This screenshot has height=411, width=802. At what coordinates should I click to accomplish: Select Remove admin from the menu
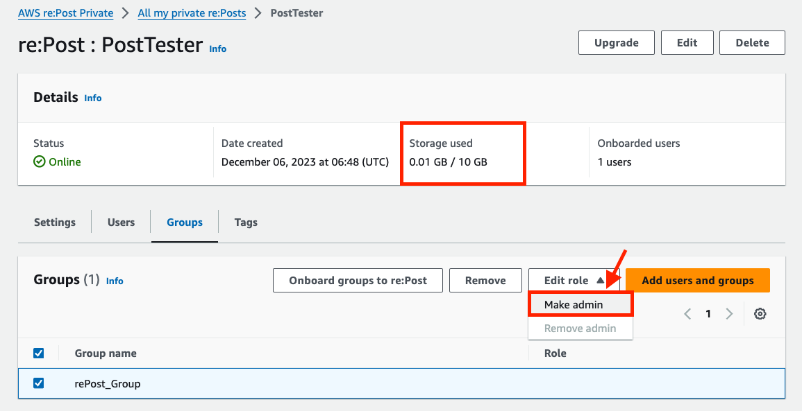pyautogui.click(x=580, y=328)
